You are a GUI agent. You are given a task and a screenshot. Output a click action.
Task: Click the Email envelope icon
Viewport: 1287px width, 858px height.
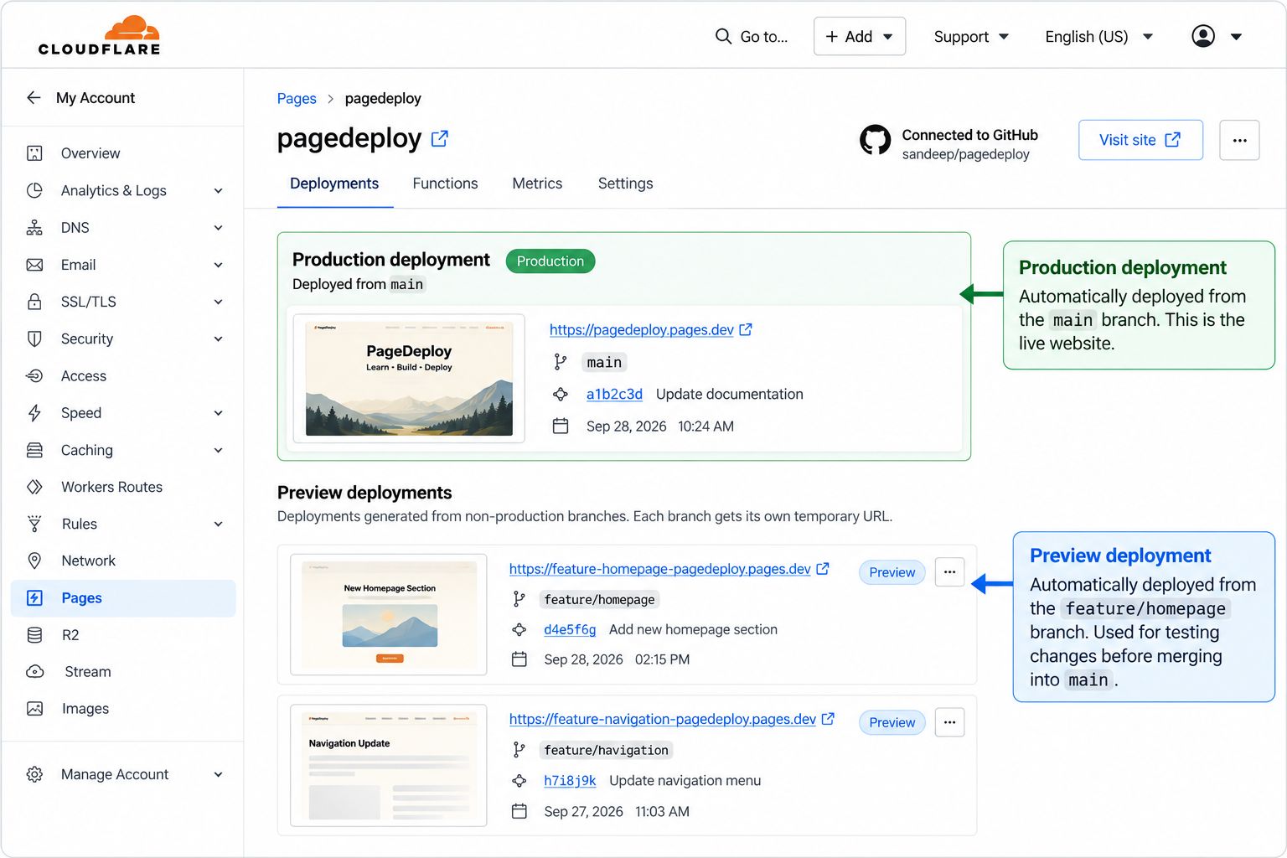point(34,265)
